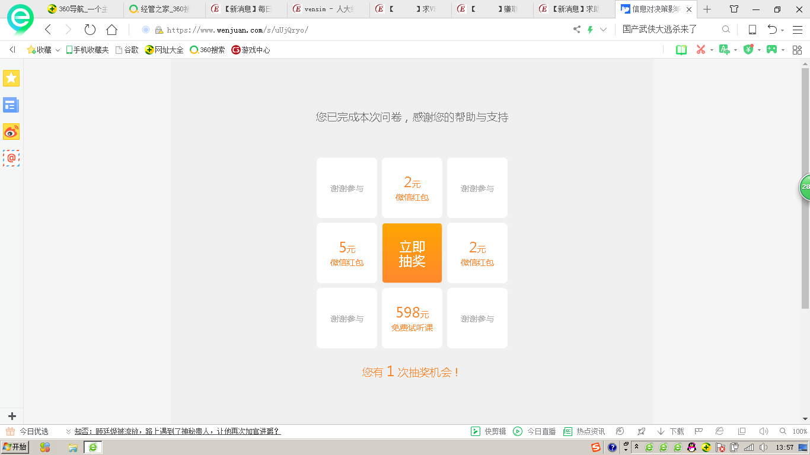
Task: Open the 网址大全 bookmark link
Action: tap(165, 50)
